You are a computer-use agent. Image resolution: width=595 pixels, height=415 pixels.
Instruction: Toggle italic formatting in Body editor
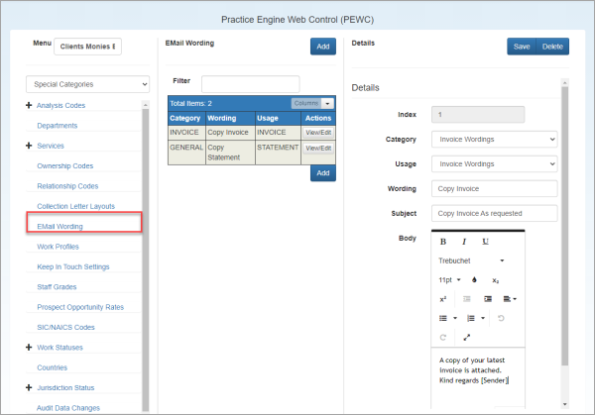coord(464,242)
